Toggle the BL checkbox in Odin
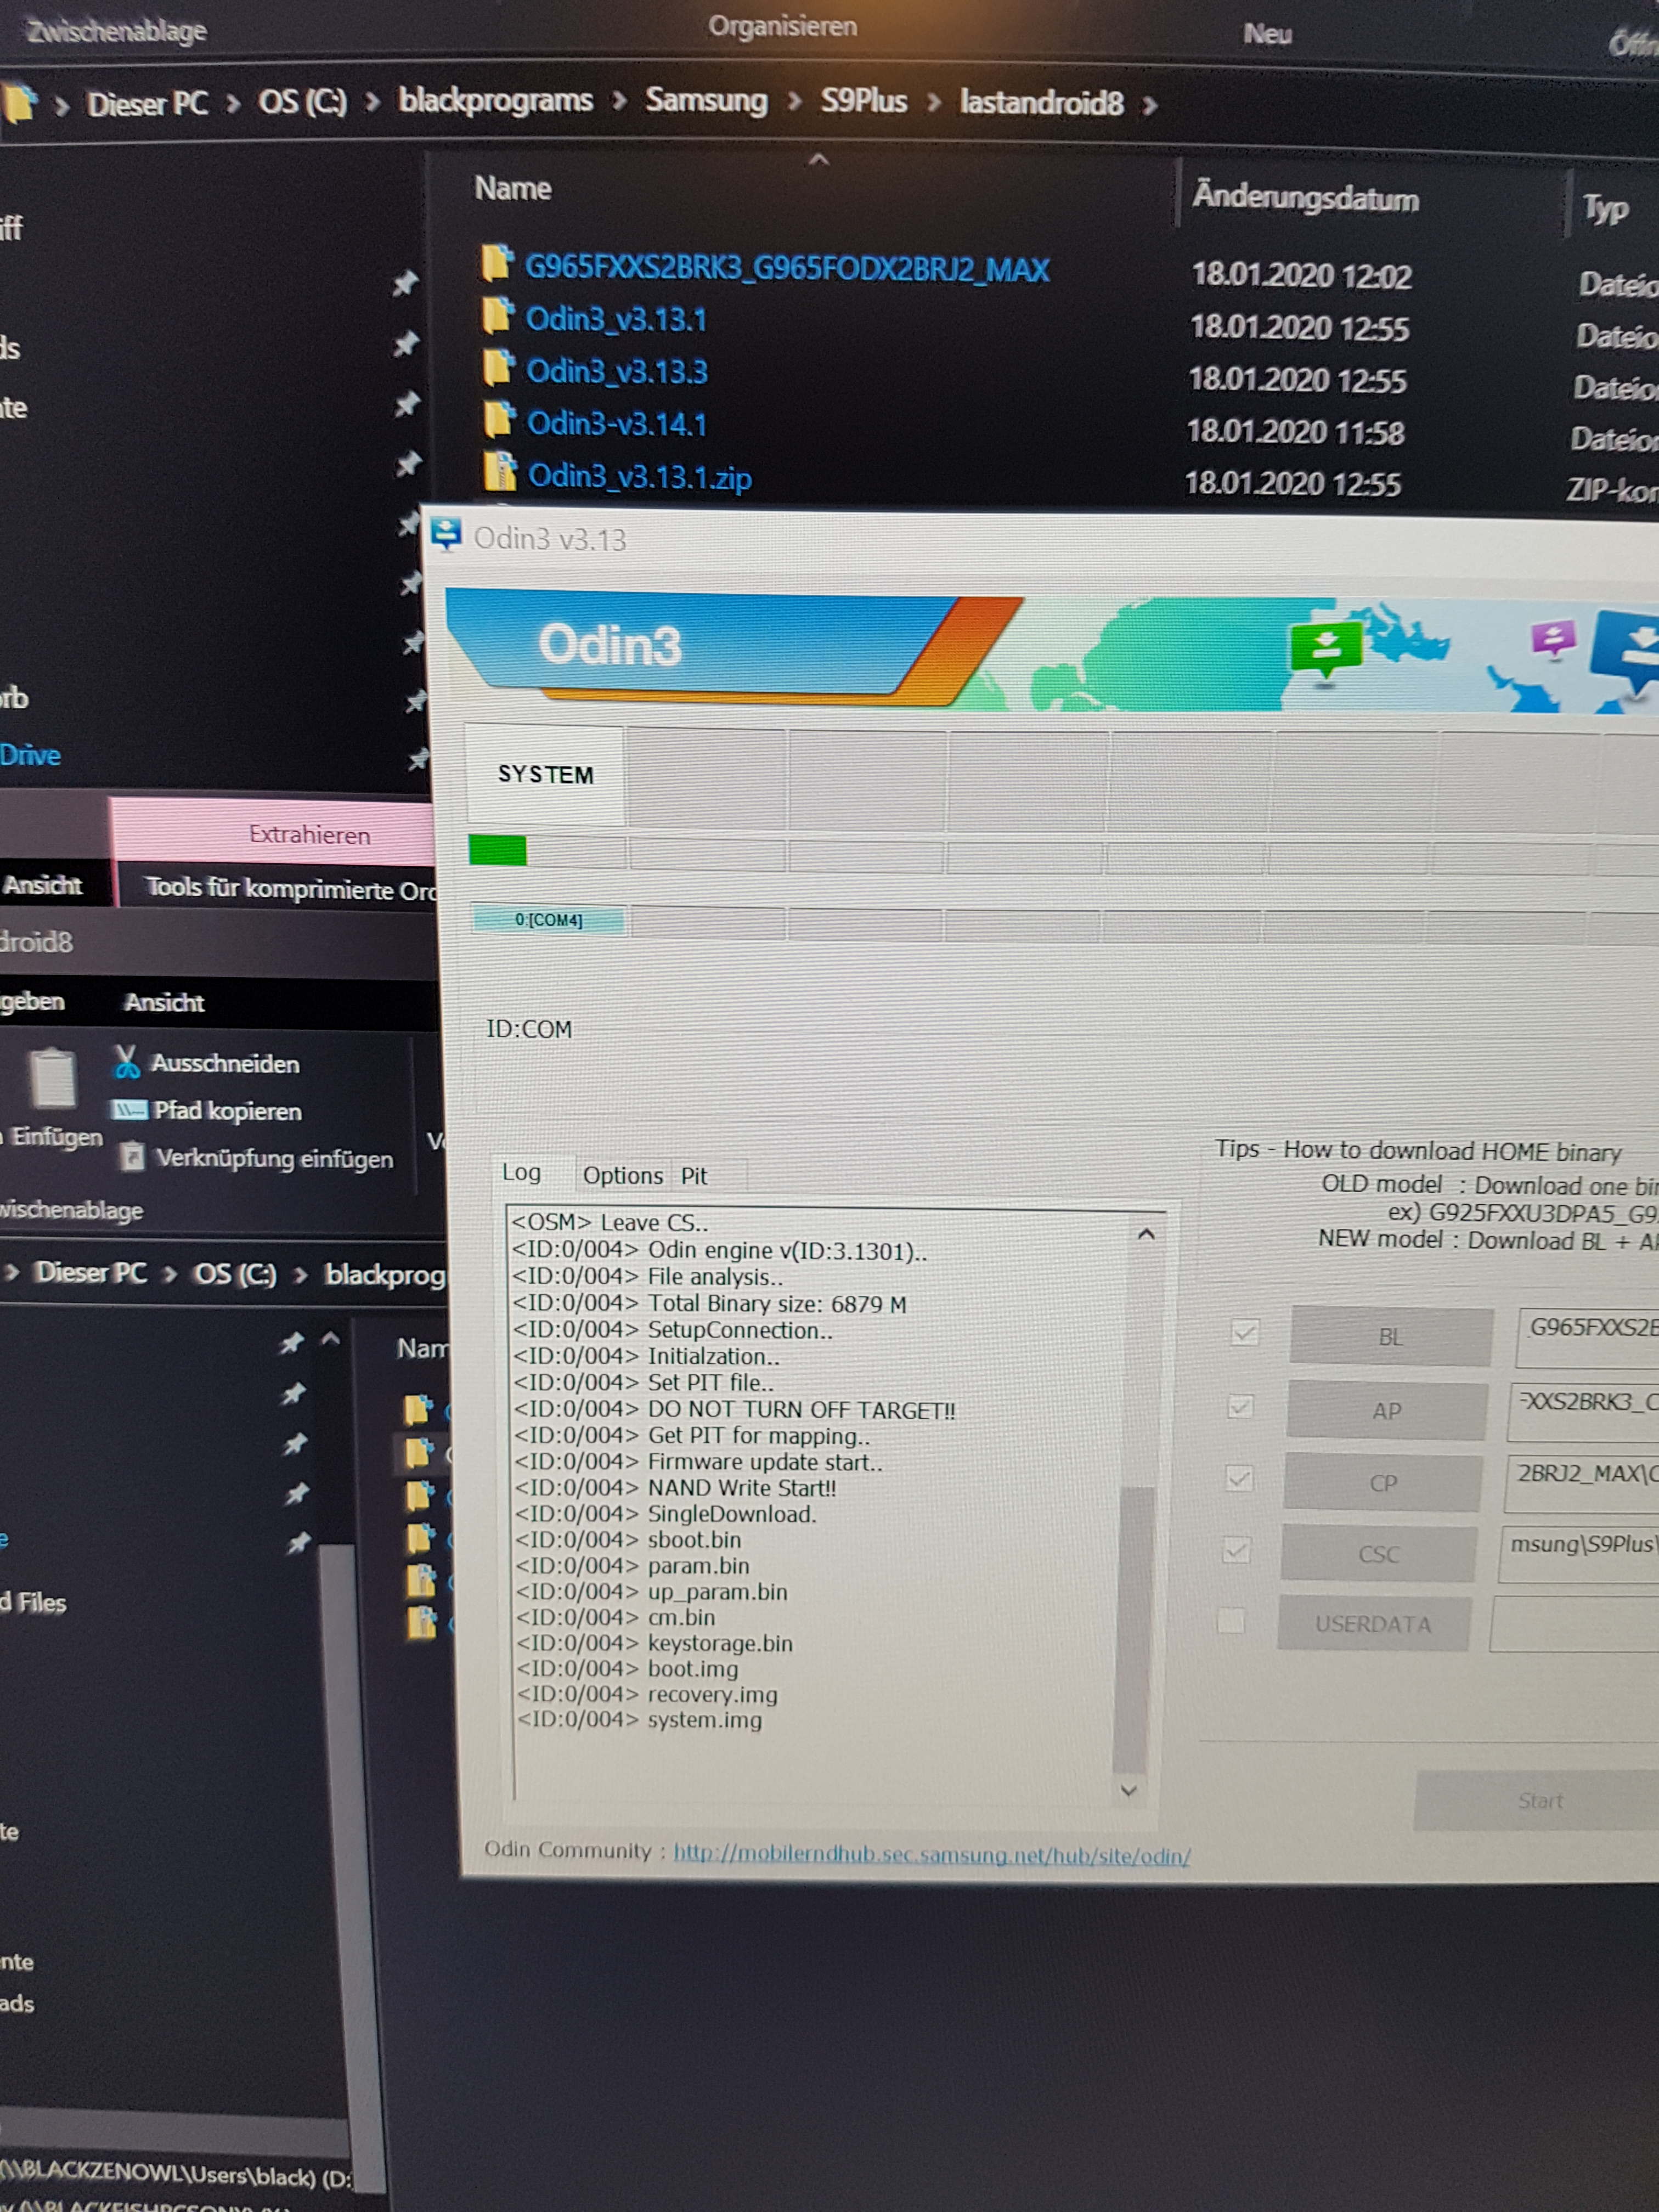Image resolution: width=1659 pixels, height=2212 pixels. coord(1245,1333)
